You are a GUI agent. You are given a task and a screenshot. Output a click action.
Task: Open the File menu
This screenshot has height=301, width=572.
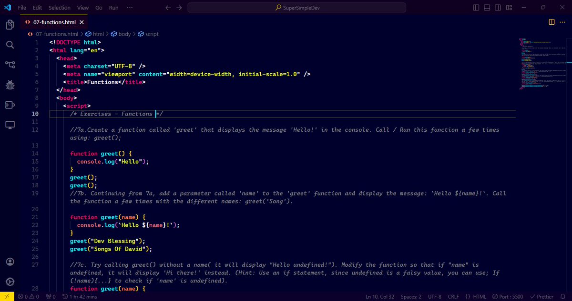pos(22,8)
